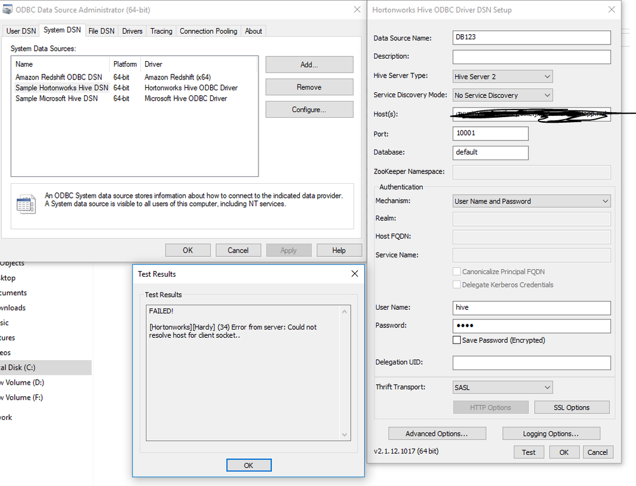Click the HTTP Options button

(491, 407)
